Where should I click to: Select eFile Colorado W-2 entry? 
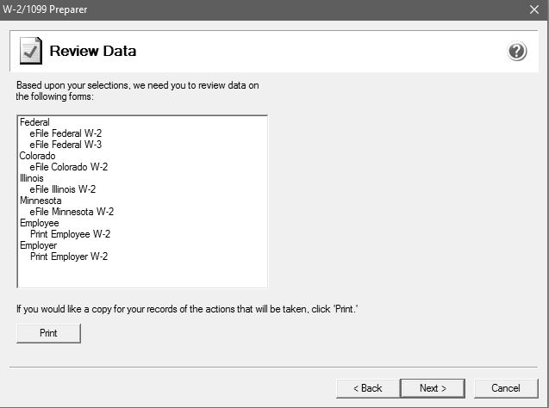pyautogui.click(x=69, y=167)
